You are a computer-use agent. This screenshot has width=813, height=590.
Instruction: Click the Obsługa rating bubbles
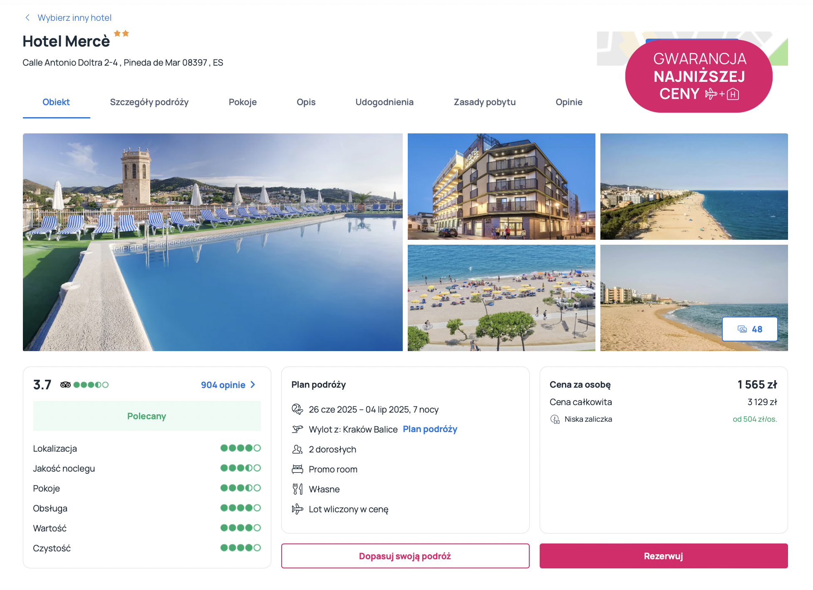[x=240, y=508]
